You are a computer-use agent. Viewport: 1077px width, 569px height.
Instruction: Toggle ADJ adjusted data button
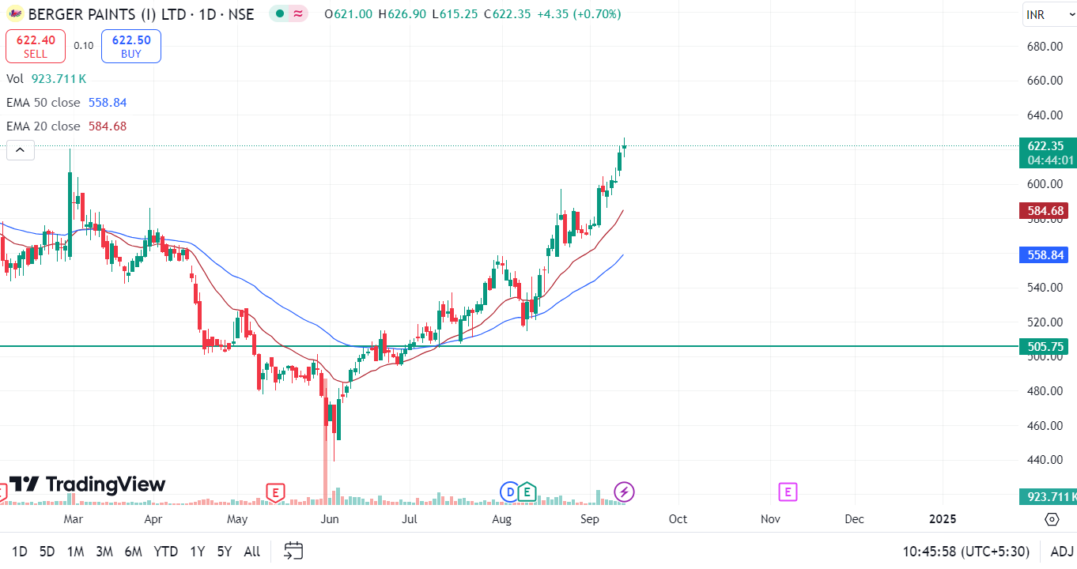click(x=1062, y=552)
